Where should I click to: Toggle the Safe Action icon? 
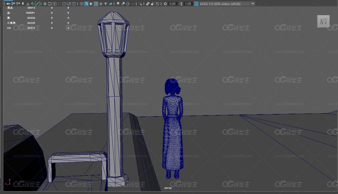(69, 4)
